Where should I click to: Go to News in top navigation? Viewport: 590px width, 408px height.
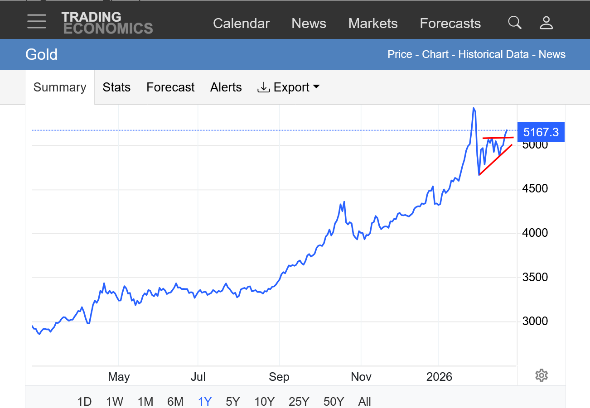[309, 24]
